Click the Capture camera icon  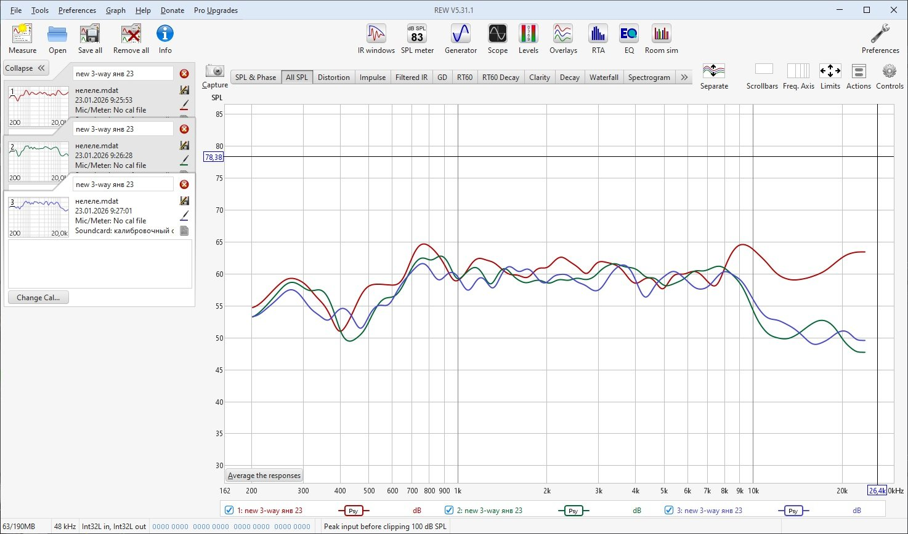coord(215,71)
